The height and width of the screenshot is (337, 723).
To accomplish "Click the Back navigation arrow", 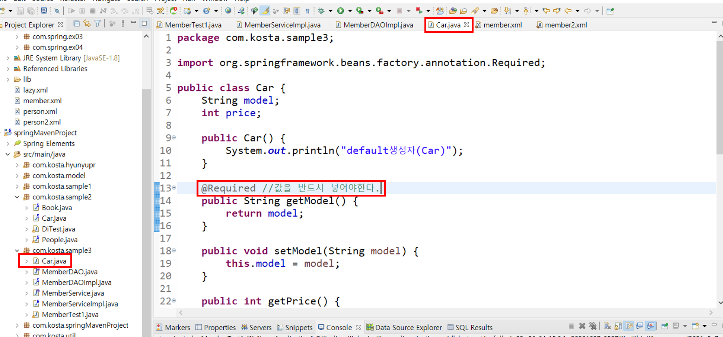I will click(x=568, y=11).
